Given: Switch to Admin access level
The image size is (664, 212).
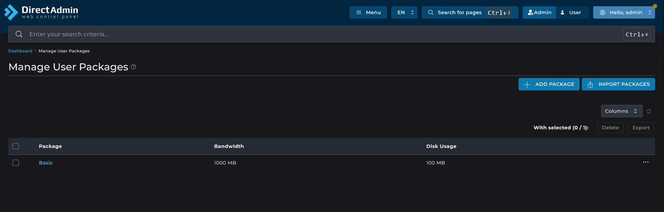Looking at the screenshot, I should coord(539,12).
